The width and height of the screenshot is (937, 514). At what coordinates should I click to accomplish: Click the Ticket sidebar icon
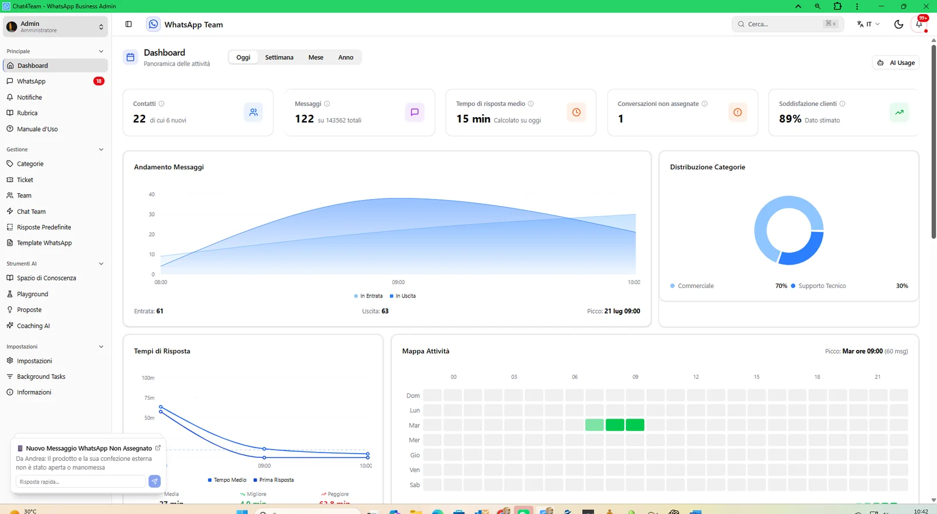pos(10,180)
